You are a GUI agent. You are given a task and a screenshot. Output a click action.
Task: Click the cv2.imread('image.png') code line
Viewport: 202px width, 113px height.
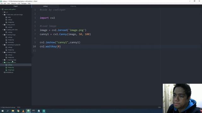(x=63, y=30)
